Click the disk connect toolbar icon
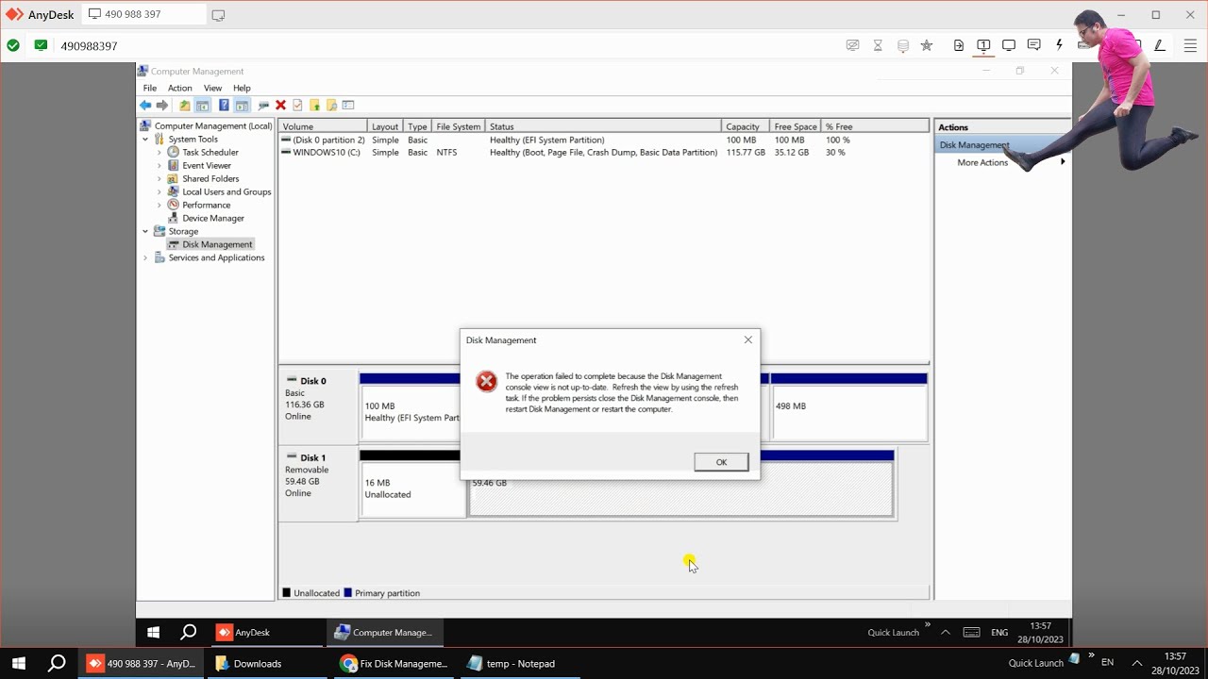The height and width of the screenshot is (679, 1208). pyautogui.click(x=263, y=105)
